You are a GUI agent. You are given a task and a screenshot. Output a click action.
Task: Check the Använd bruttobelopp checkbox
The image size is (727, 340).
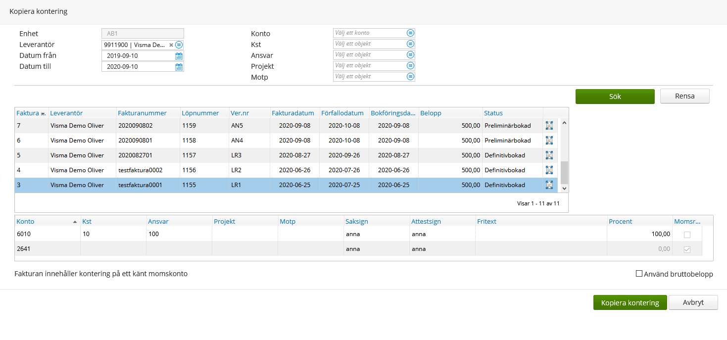(x=639, y=274)
